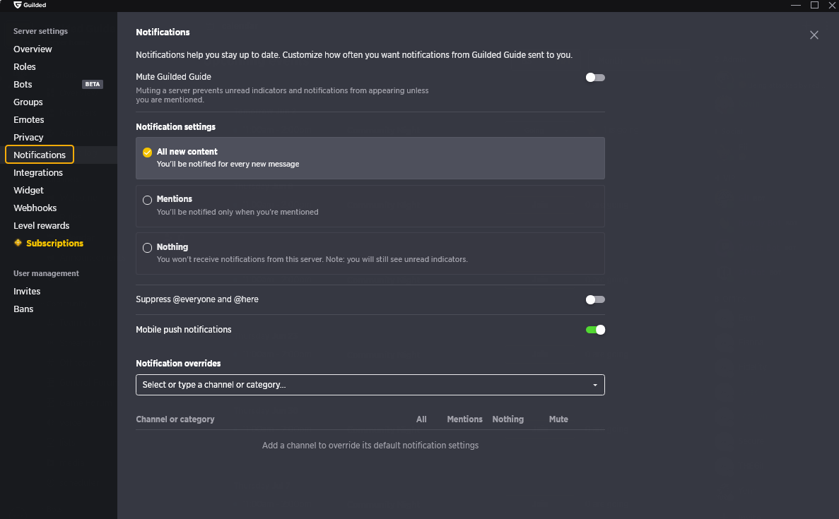The image size is (839, 519).
Task: Open Invites under User management
Action: (x=27, y=292)
